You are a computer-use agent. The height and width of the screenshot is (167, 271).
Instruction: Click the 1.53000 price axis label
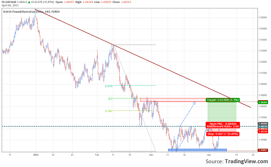click(263, 51)
